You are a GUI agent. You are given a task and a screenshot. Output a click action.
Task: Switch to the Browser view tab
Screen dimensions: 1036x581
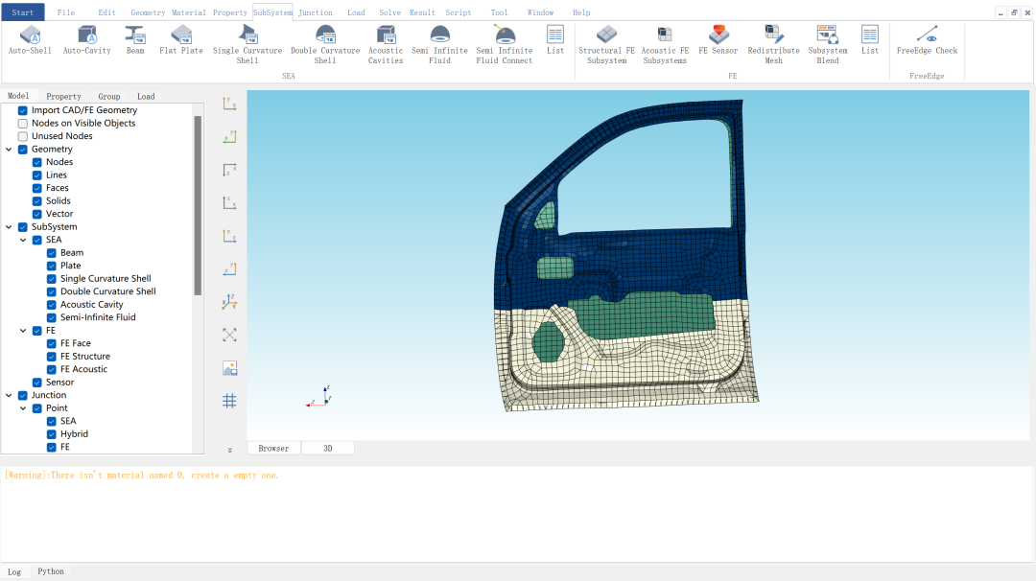coord(273,449)
